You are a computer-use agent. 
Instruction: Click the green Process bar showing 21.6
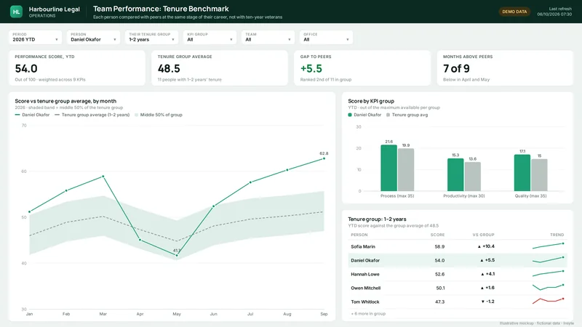point(388,168)
